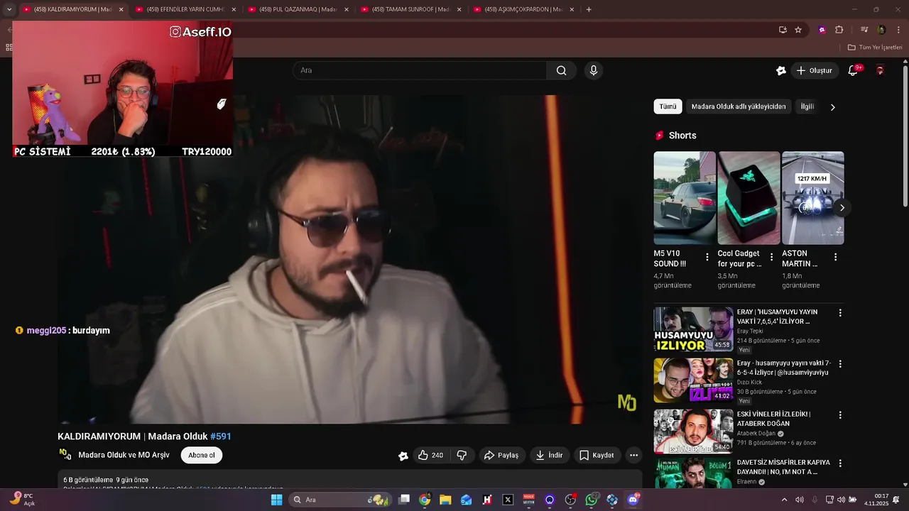Image resolution: width=909 pixels, height=511 pixels.
Task: Play the M5 V10 SOUND short thumbnail
Action: pos(685,198)
